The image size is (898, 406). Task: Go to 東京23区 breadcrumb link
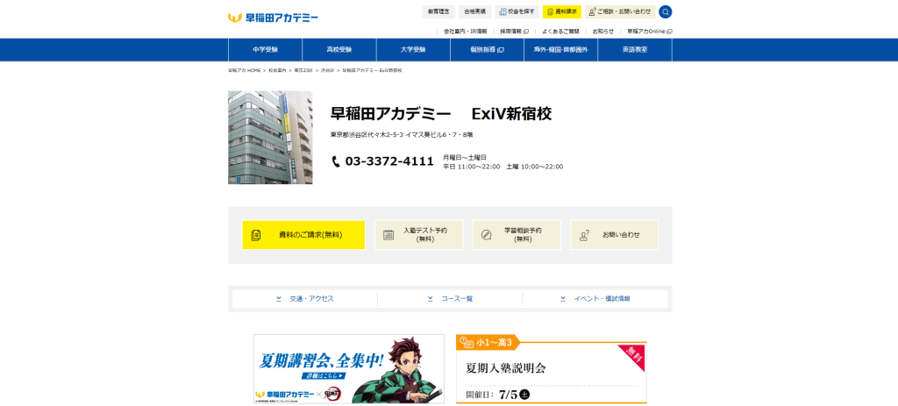pyautogui.click(x=303, y=70)
